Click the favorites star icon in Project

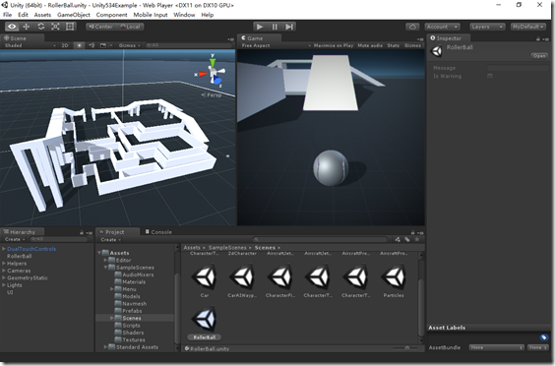(x=417, y=240)
